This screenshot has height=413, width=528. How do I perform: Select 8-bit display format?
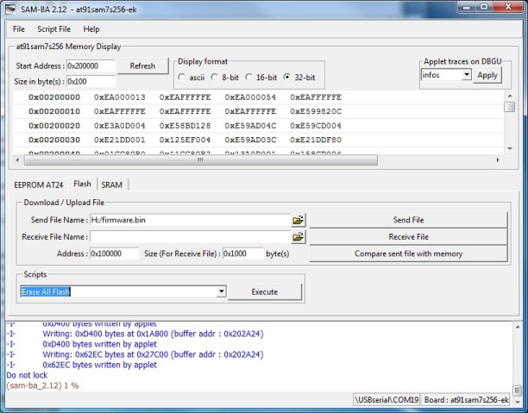[x=215, y=77]
